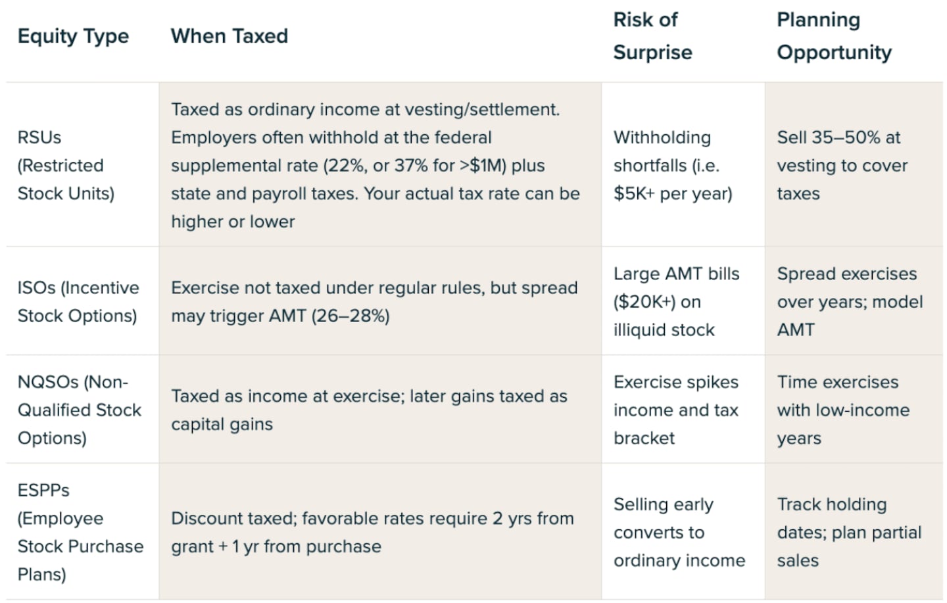Select the 'Track holding dates' planning cell
Viewport: 947px width, 603px height.
coord(848,532)
